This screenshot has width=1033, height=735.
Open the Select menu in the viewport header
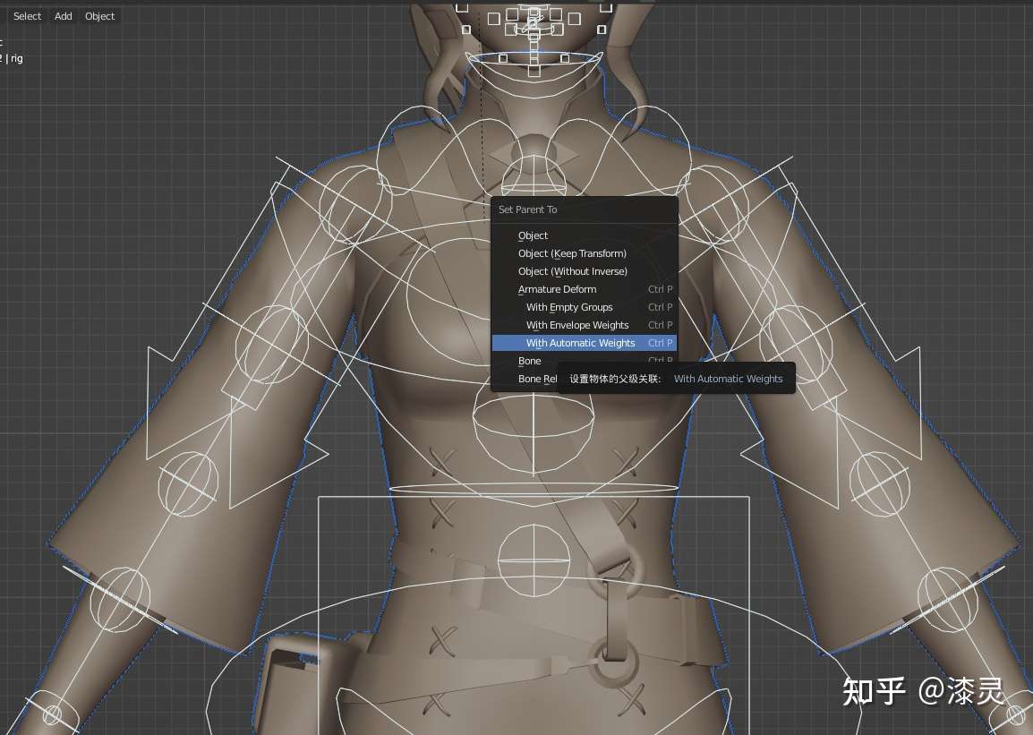tap(27, 15)
